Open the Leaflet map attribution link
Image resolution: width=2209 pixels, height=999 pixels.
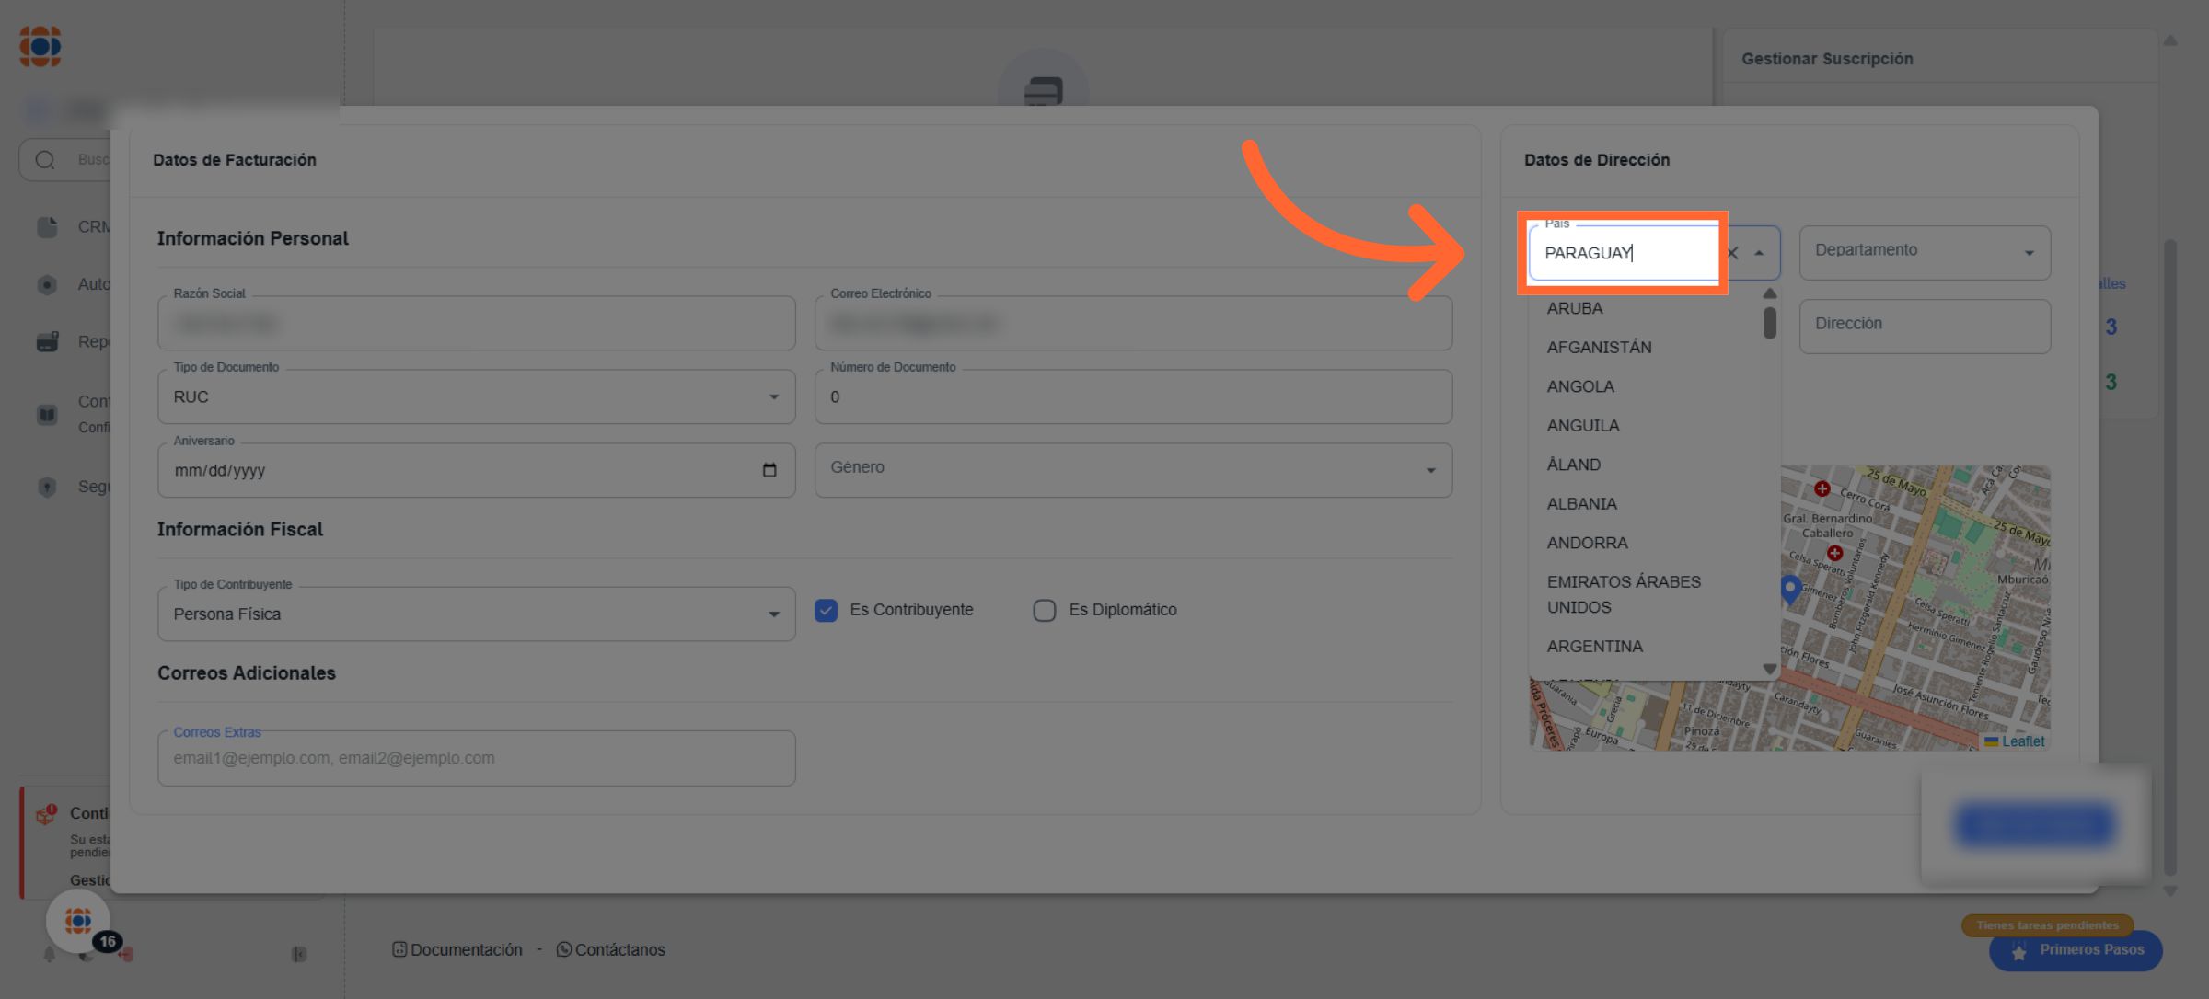2022,741
